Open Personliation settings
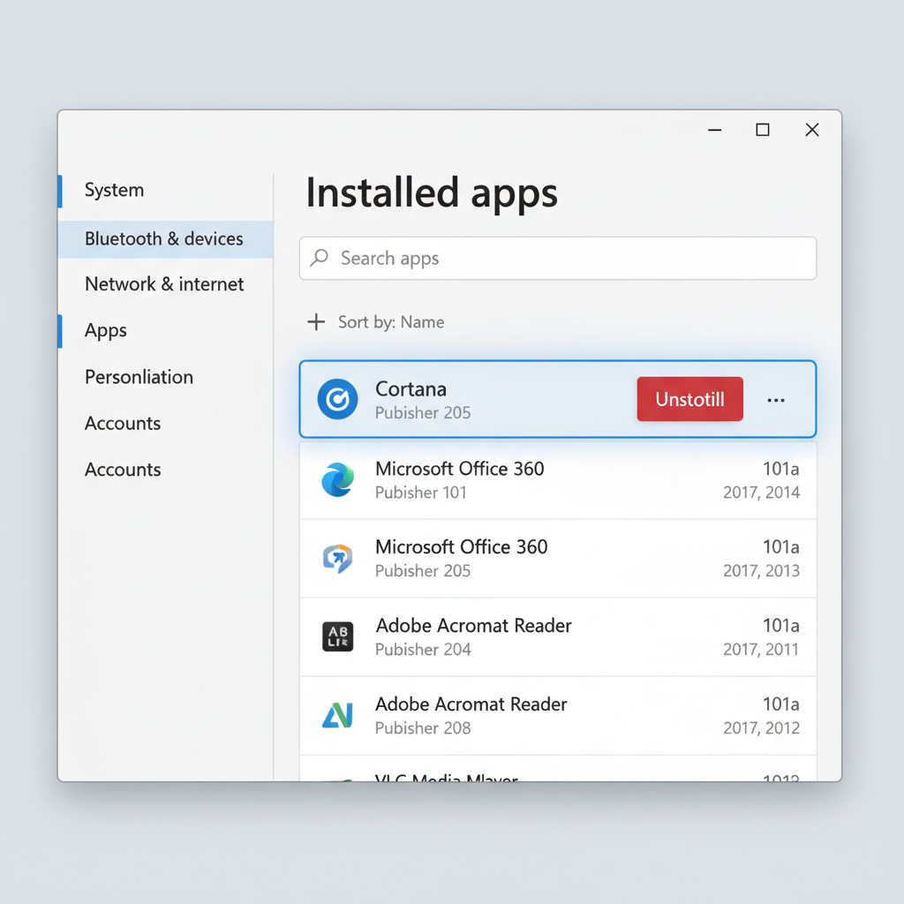The image size is (904, 904). tap(139, 376)
